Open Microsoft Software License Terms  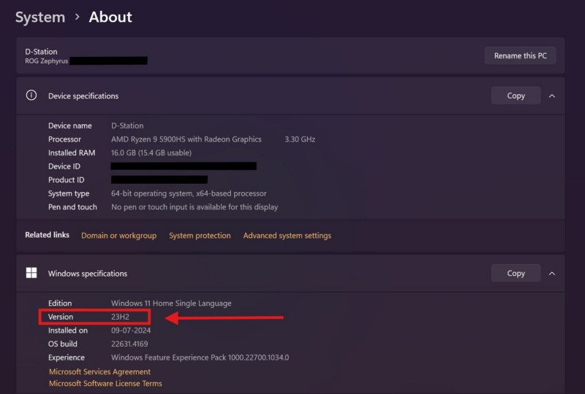coord(105,383)
